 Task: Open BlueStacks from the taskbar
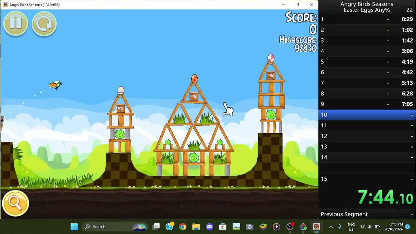263,227
